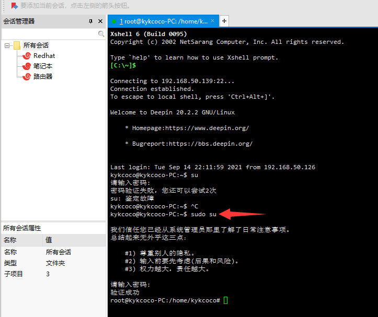Click the magnifier search icon
This screenshot has height=317, width=378.
point(101,34)
